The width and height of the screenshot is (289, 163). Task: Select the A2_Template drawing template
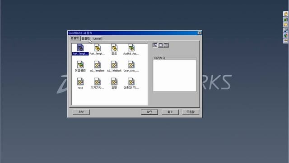(97, 67)
